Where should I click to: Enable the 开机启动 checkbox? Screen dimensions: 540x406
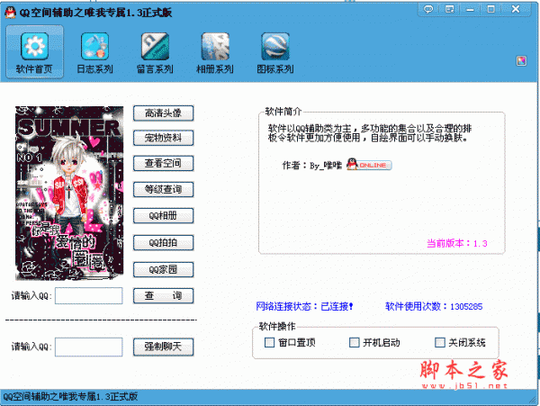coord(354,343)
